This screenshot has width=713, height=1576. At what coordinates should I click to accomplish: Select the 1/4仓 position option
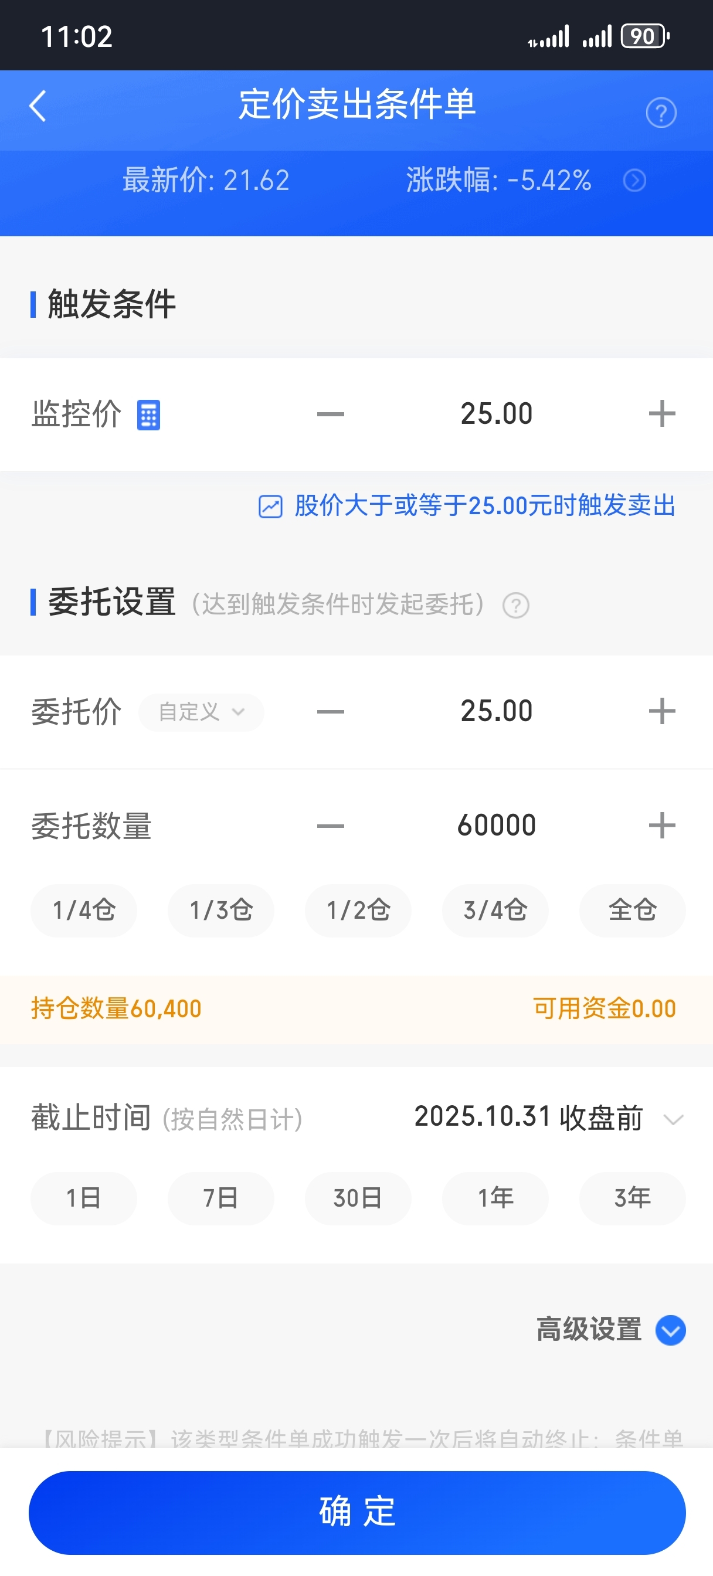[84, 911]
